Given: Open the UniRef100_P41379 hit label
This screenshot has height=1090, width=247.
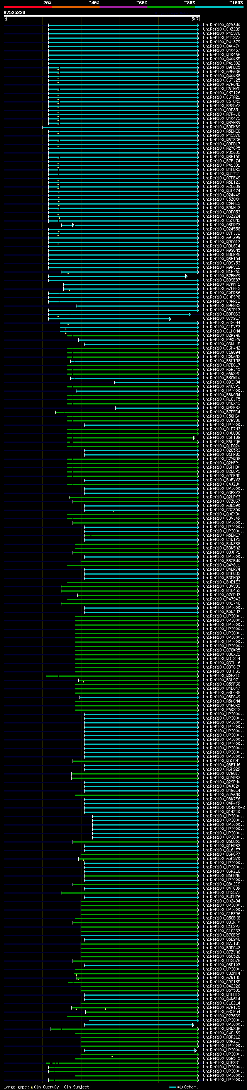Looking at the screenshot, I should click(222, 42).
